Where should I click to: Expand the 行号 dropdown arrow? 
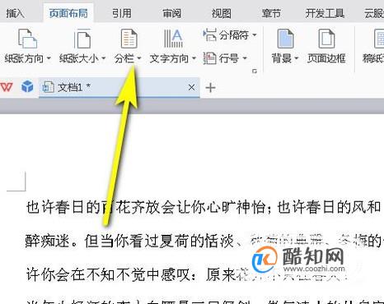(245, 58)
